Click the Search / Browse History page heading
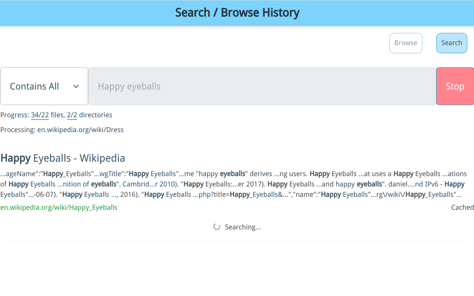Viewport: 474px width, 296px height. click(x=237, y=13)
